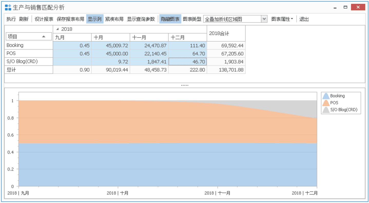Collapse the 2018 year column group
The image size is (369, 203).
click(x=57, y=29)
